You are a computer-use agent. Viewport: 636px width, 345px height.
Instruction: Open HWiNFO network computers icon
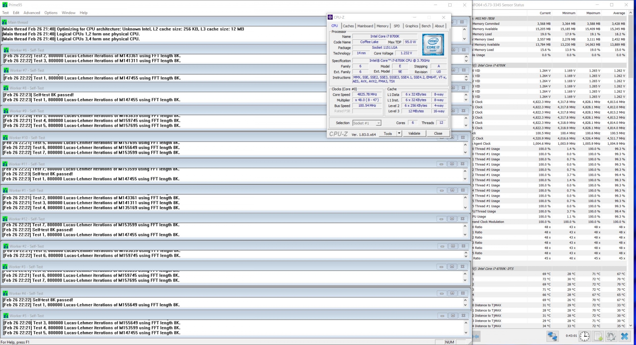tap(552, 336)
